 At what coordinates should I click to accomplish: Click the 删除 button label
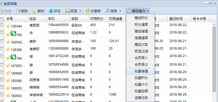pos(24,11)
